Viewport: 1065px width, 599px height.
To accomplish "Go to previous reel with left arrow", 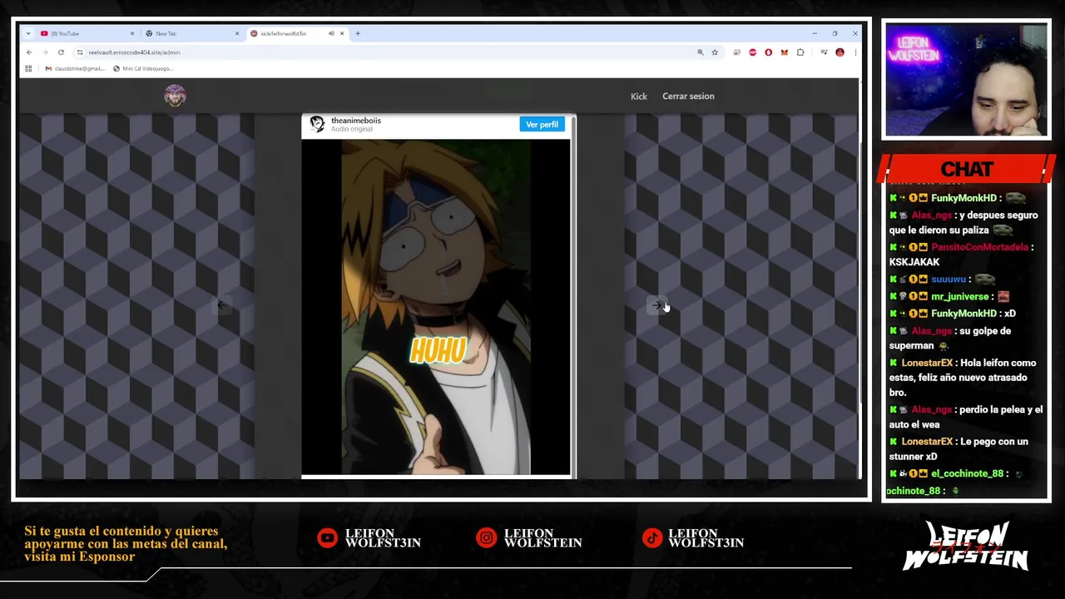I will pyautogui.click(x=221, y=305).
